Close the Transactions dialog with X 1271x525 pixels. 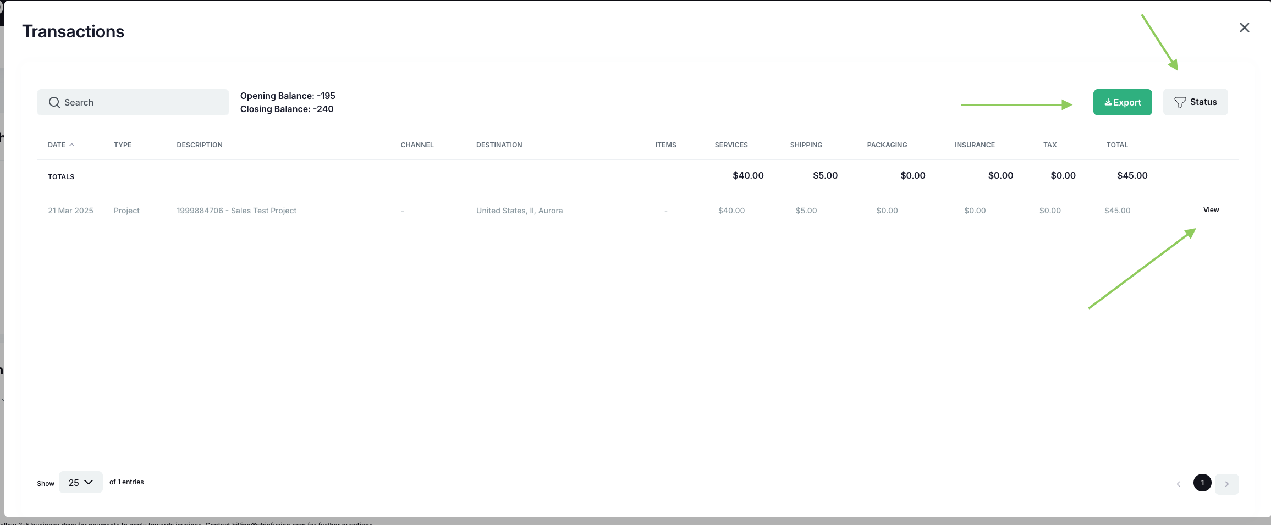click(1244, 27)
